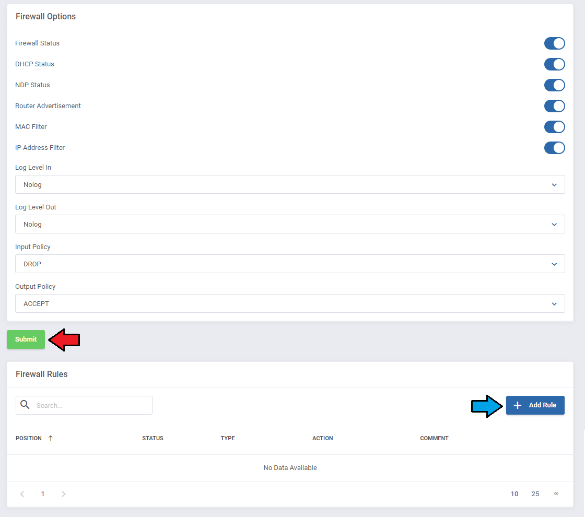Viewport: 585px width, 517px height.
Task: Go to previous page chevron
Action: pyautogui.click(x=22, y=494)
